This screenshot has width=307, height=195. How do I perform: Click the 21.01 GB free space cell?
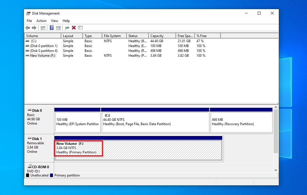[x=184, y=41]
